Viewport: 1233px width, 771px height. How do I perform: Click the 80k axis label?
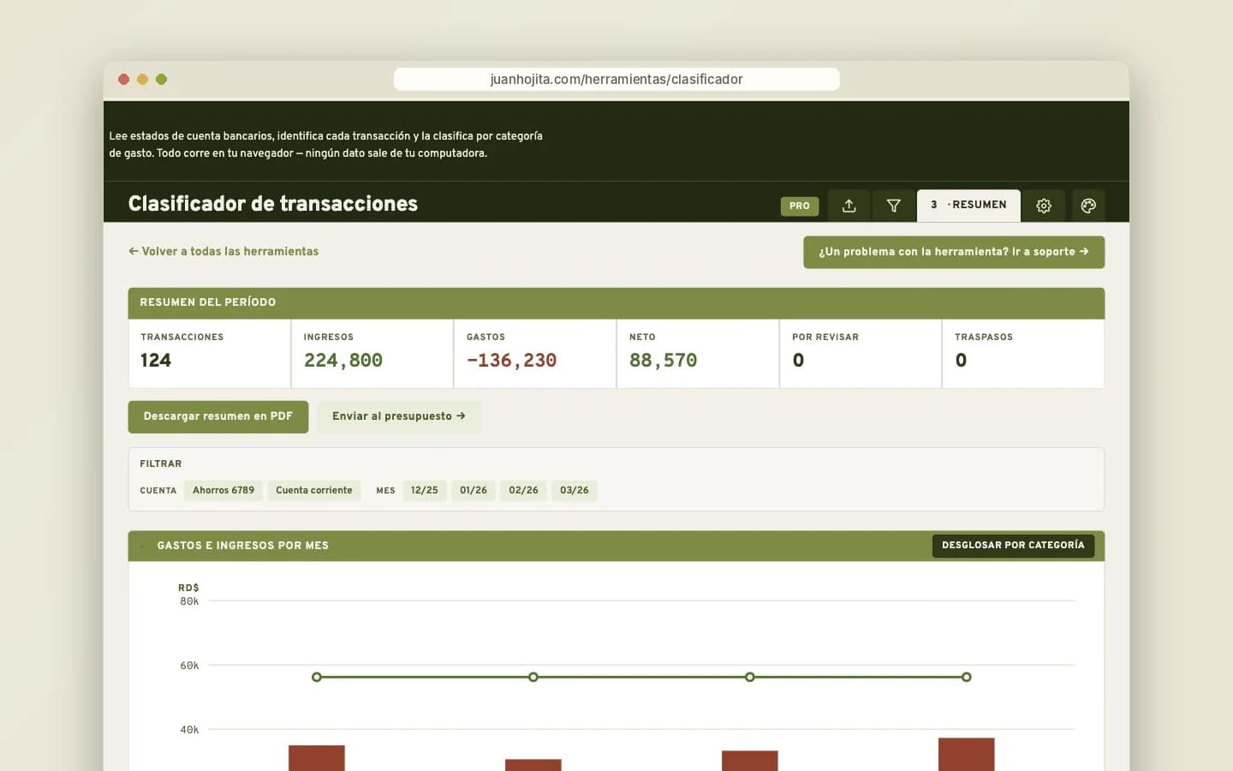[189, 601]
